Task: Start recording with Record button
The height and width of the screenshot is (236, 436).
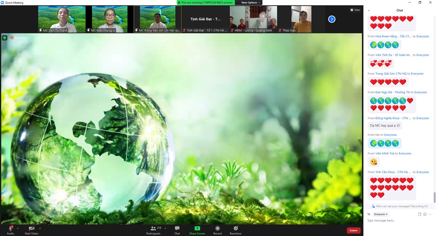Action: 217,230
